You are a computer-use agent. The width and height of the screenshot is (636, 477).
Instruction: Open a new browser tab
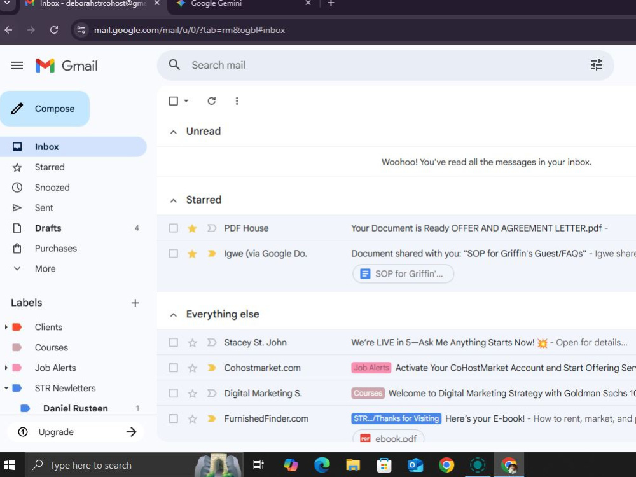coord(331,3)
